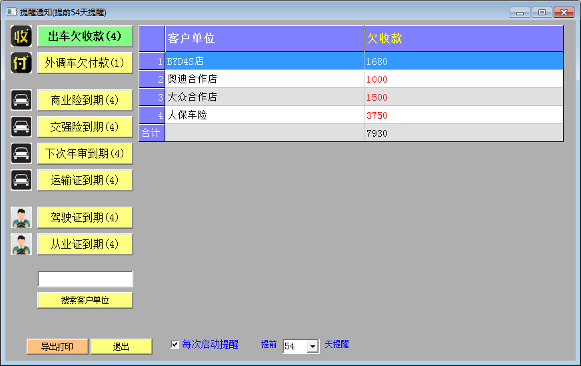Click row number 4 header
The image size is (581, 366).
[x=151, y=115]
